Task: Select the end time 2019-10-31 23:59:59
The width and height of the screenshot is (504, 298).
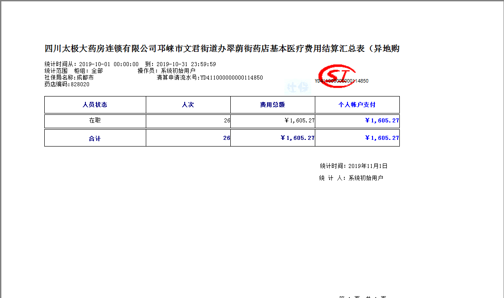Action: click(186, 64)
